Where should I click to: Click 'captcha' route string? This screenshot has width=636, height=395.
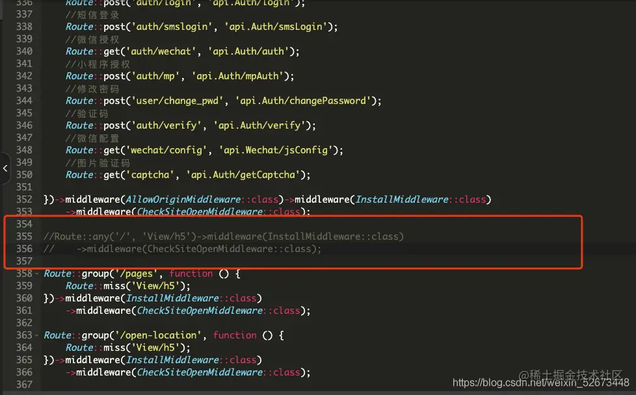coord(150,175)
